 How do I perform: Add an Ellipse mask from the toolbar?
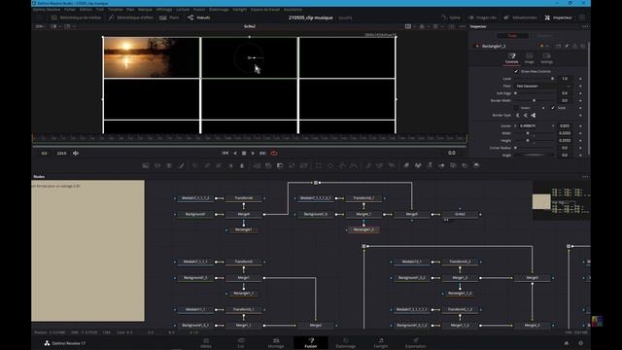point(330,165)
